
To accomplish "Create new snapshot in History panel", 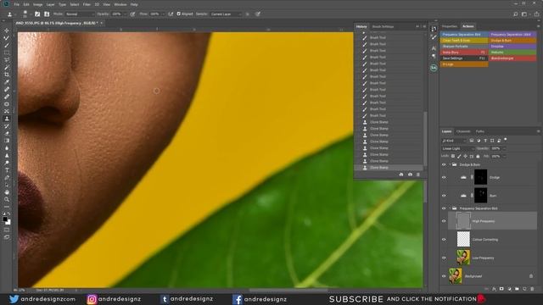I will coord(410,175).
